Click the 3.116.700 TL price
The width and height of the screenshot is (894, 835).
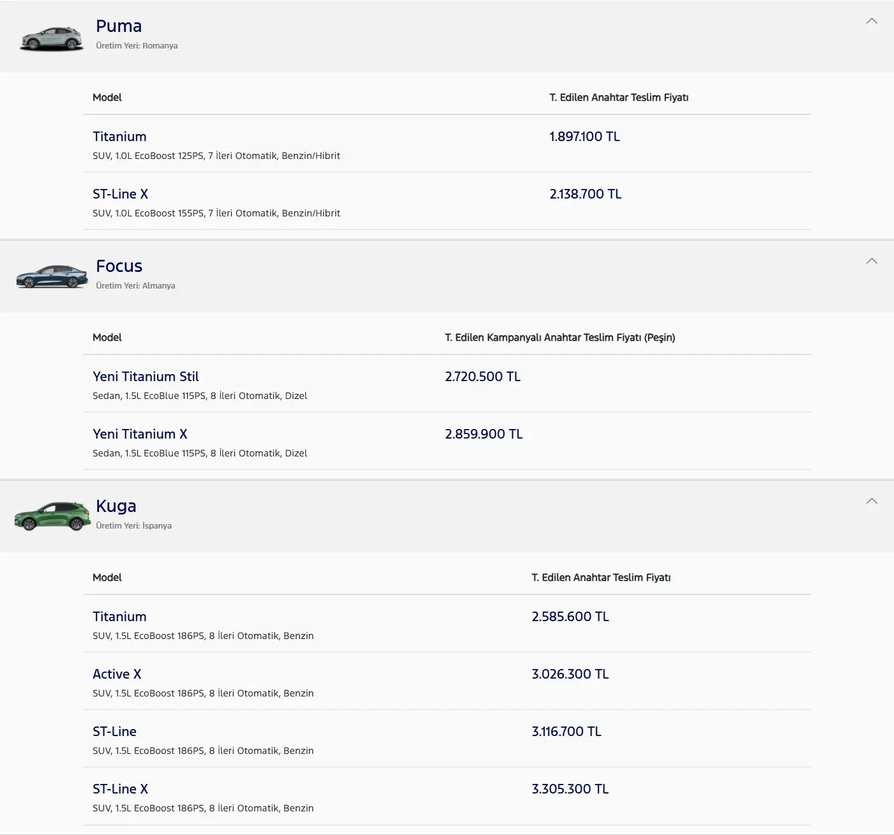[x=566, y=732]
